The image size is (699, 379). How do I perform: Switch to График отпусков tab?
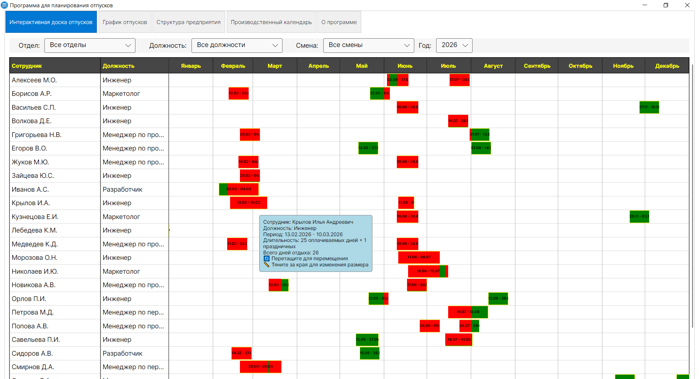125,22
